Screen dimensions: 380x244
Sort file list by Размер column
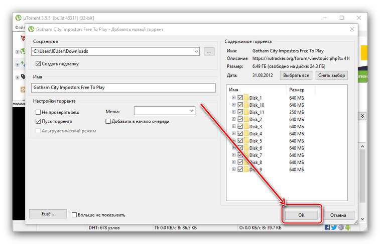click(x=301, y=90)
